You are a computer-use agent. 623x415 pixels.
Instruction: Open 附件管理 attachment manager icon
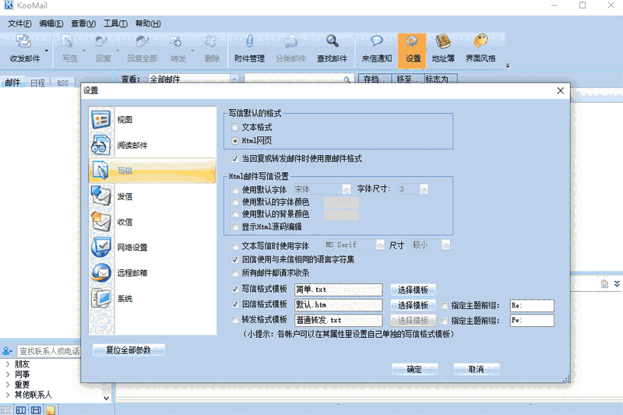pos(249,48)
